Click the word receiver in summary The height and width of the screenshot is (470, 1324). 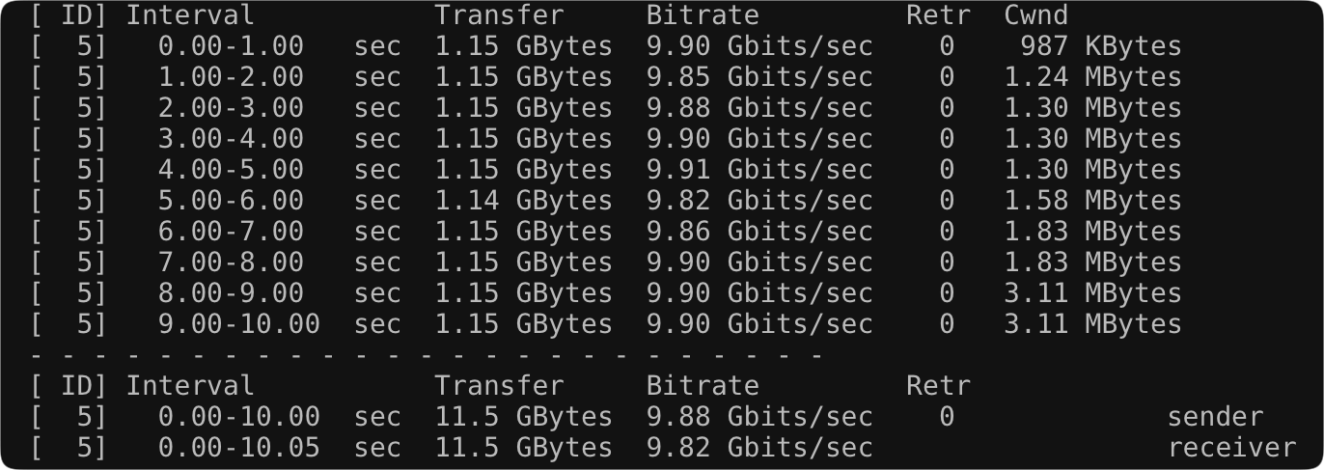pyautogui.click(x=1231, y=448)
